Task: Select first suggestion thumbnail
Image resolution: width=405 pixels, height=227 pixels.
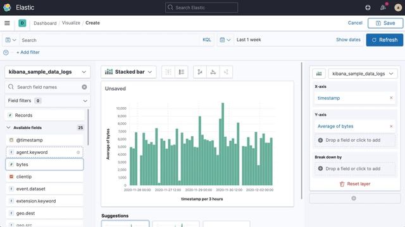Action: coord(125,224)
